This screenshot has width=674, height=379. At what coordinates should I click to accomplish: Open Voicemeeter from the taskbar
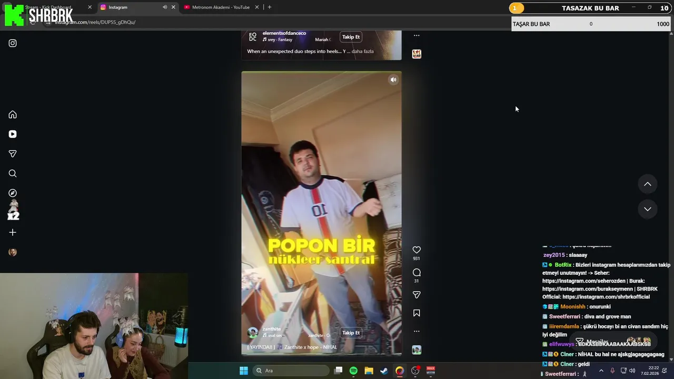(431, 371)
